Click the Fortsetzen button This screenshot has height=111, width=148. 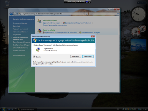coord(76,57)
